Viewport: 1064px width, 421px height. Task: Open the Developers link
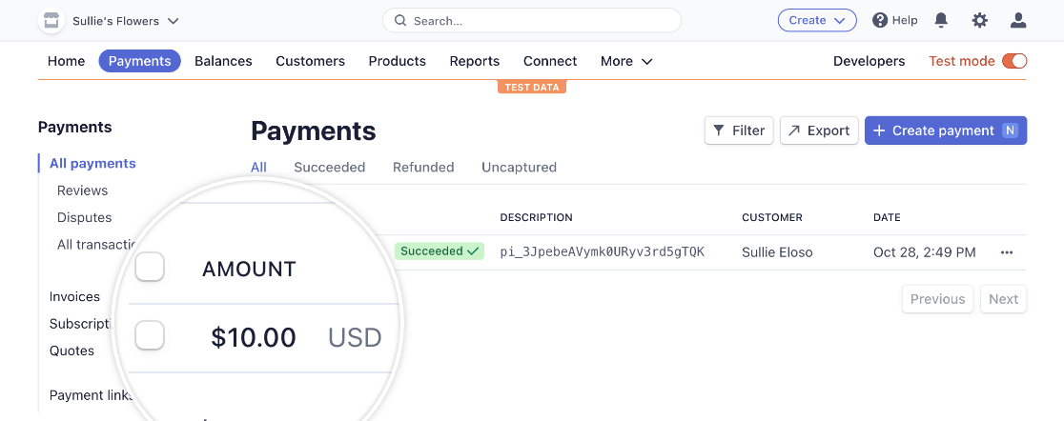[870, 61]
